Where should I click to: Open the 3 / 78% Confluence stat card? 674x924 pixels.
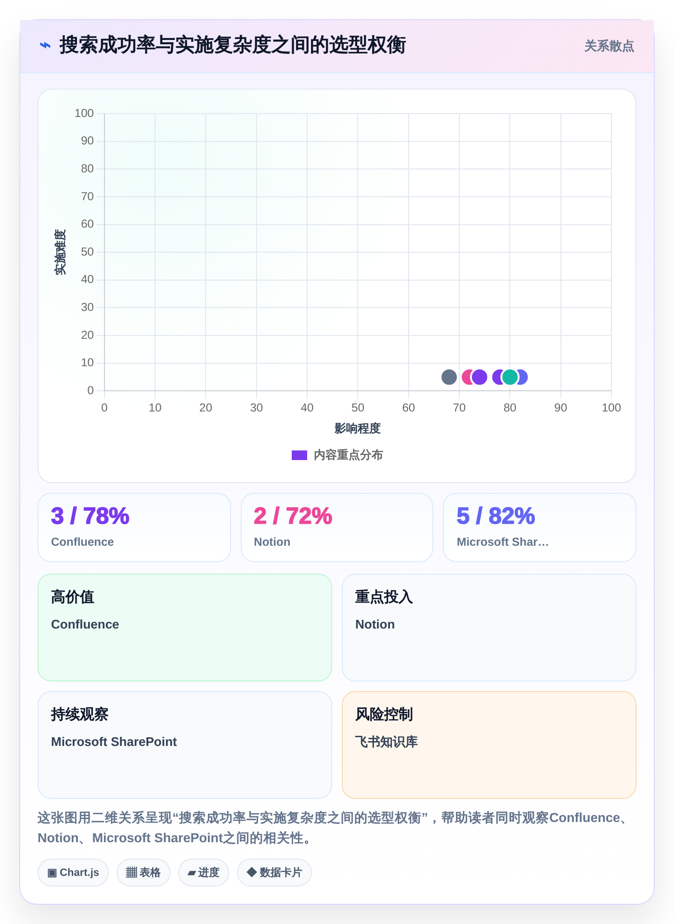134,527
